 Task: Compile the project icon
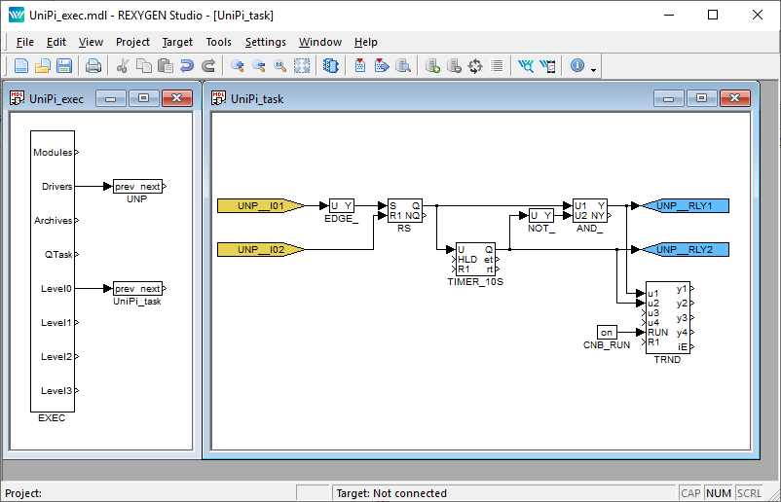coord(360,66)
